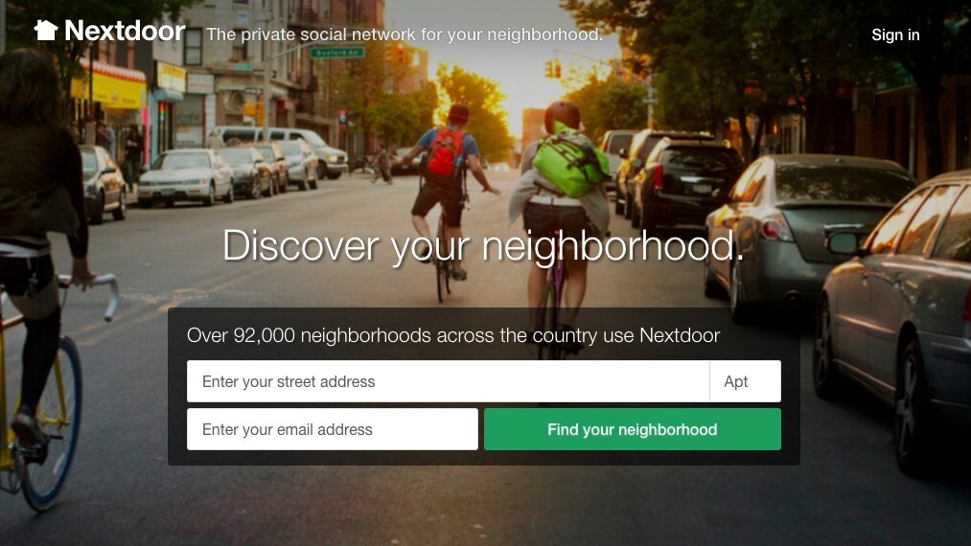Click the parked white sedan on the left
Image resolution: width=971 pixels, height=546 pixels.
(x=186, y=177)
